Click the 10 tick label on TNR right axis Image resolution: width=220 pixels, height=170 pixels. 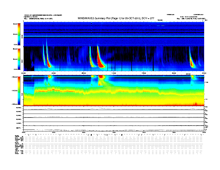coord(207,99)
